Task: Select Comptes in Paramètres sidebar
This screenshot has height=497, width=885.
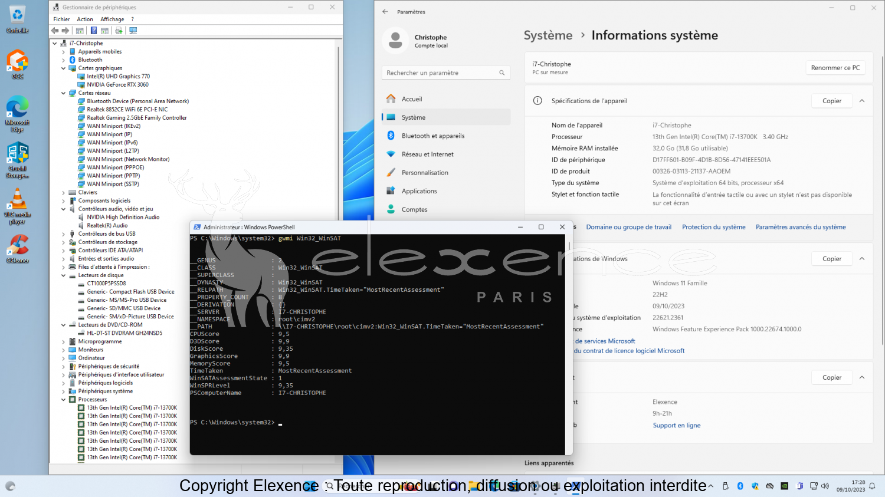Action: (x=446, y=209)
